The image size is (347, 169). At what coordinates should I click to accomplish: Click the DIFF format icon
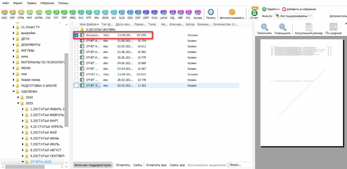coord(146,14)
